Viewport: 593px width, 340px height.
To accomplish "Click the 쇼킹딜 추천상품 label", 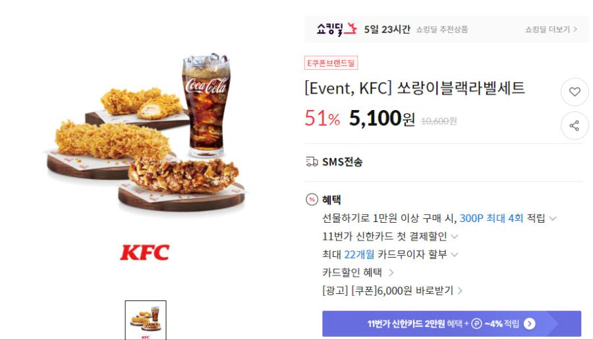I will [x=441, y=30].
